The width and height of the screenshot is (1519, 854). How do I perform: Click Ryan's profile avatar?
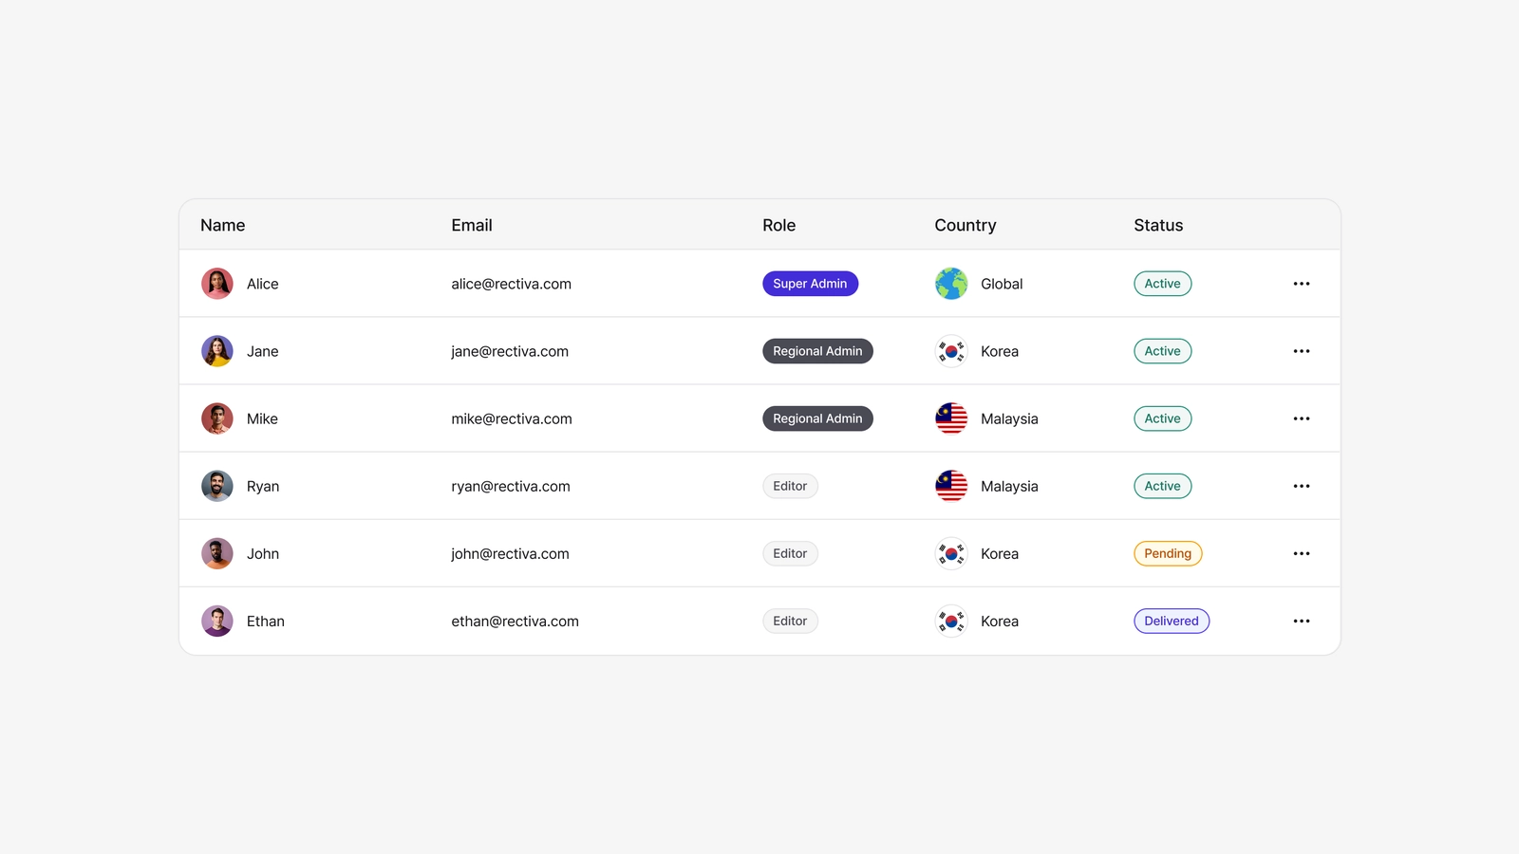pos(217,486)
